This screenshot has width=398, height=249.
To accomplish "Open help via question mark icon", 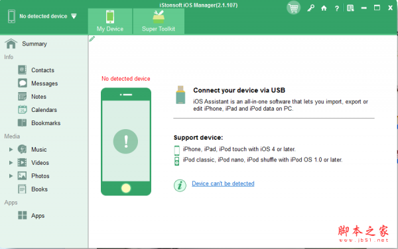I will pyautogui.click(x=337, y=9).
